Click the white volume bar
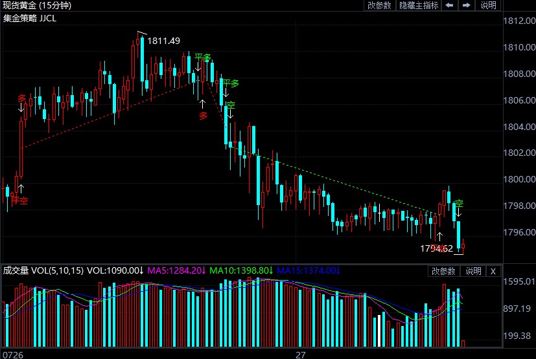Image resolution: width=536 pixels, height=359 pixels. (379, 330)
